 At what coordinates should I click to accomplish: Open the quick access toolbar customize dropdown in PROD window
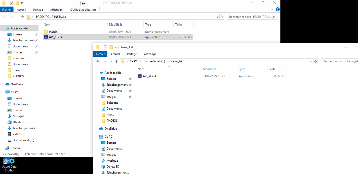pyautogui.click(x=22, y=3)
